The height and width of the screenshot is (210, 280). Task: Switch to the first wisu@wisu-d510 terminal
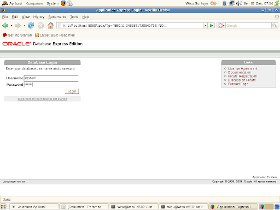click(x=133, y=207)
